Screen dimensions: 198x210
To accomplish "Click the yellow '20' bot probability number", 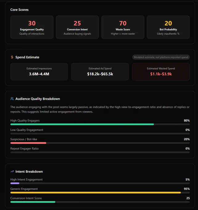I will (x=168, y=23).
